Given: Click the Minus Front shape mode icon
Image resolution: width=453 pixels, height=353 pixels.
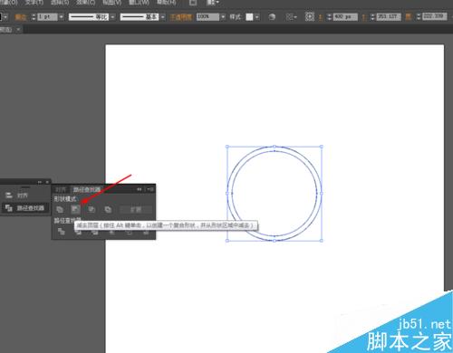Looking at the screenshot, I should (75, 209).
